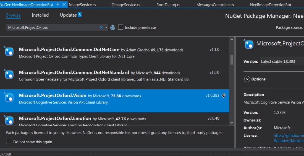
Task: Click the package list scrollbar thumb
Action: 232,59
